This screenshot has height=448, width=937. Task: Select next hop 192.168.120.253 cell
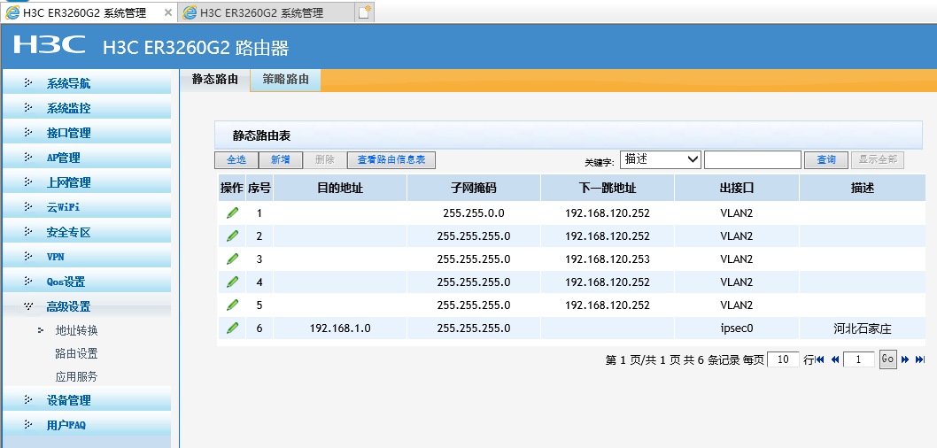[x=608, y=259]
